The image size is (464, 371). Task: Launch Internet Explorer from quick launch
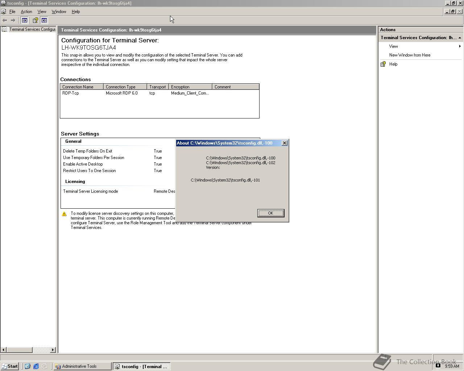pyautogui.click(x=36, y=366)
